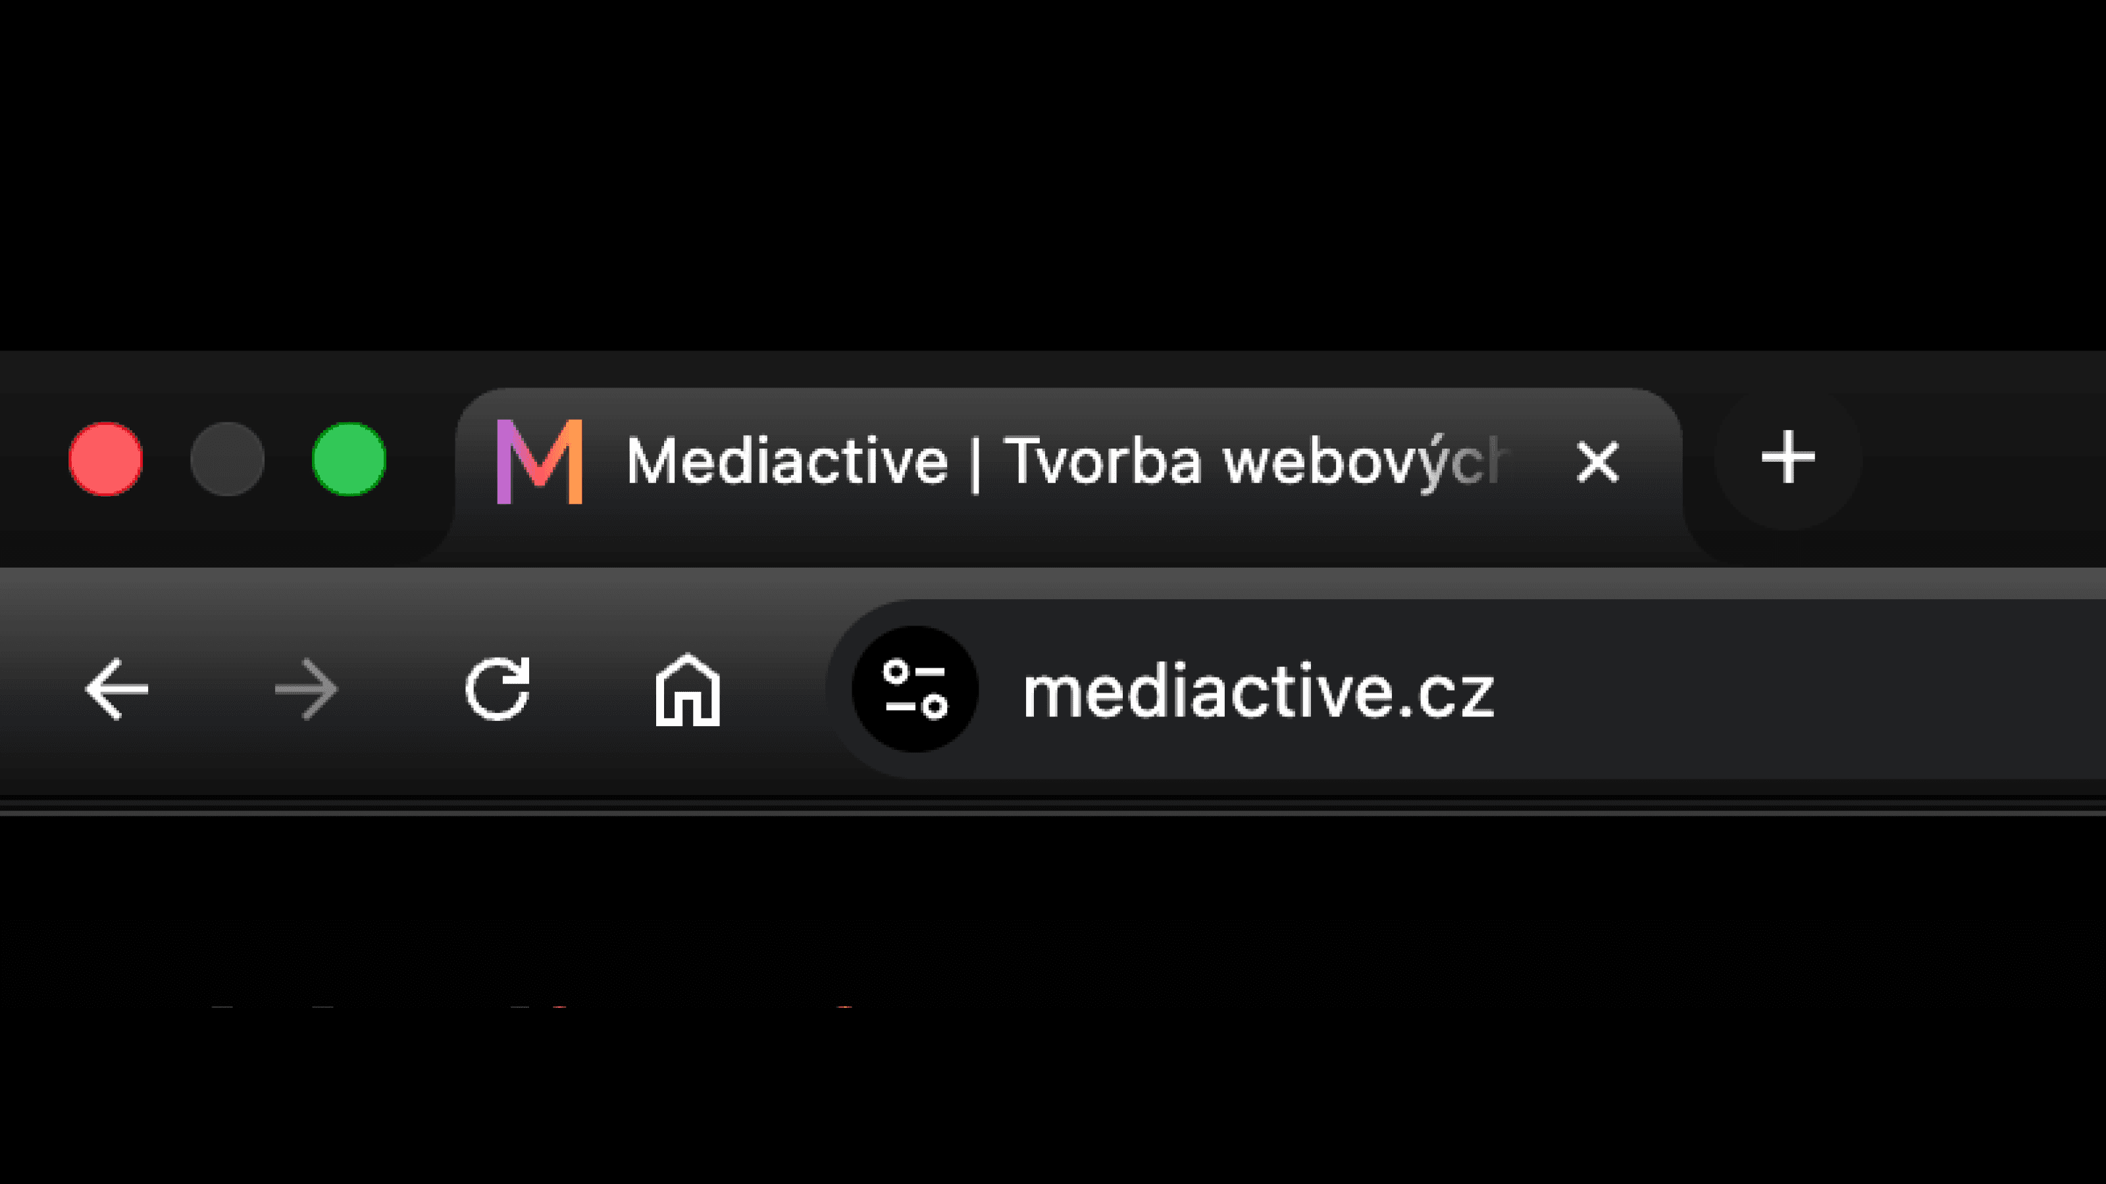The width and height of the screenshot is (2106, 1184).
Task: Click toolbar gap between back and forward arrows
Action: pyautogui.click(x=212, y=689)
